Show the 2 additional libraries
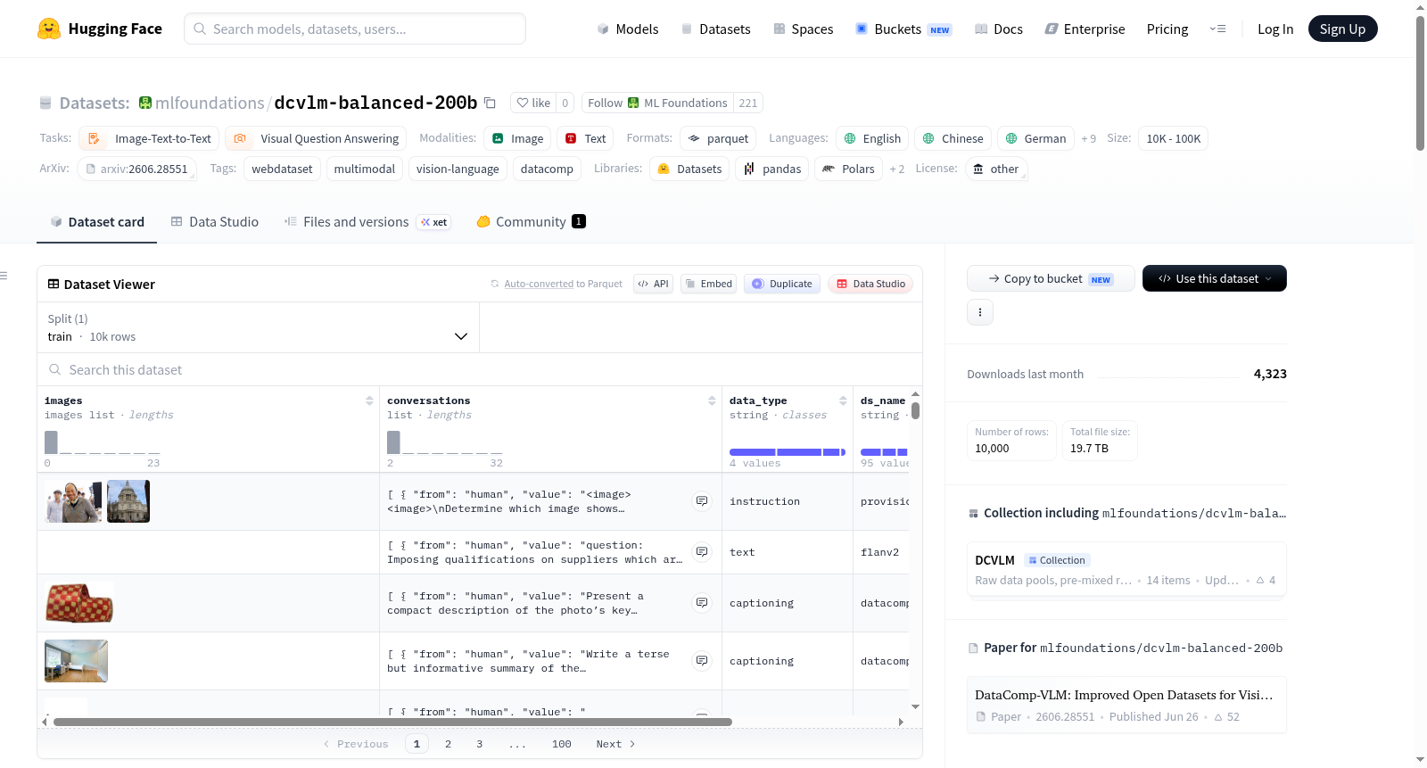This screenshot has height=768, width=1427. 897,169
